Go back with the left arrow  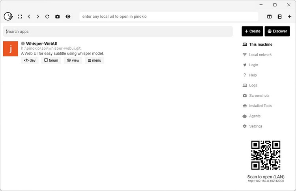[x=29, y=17]
